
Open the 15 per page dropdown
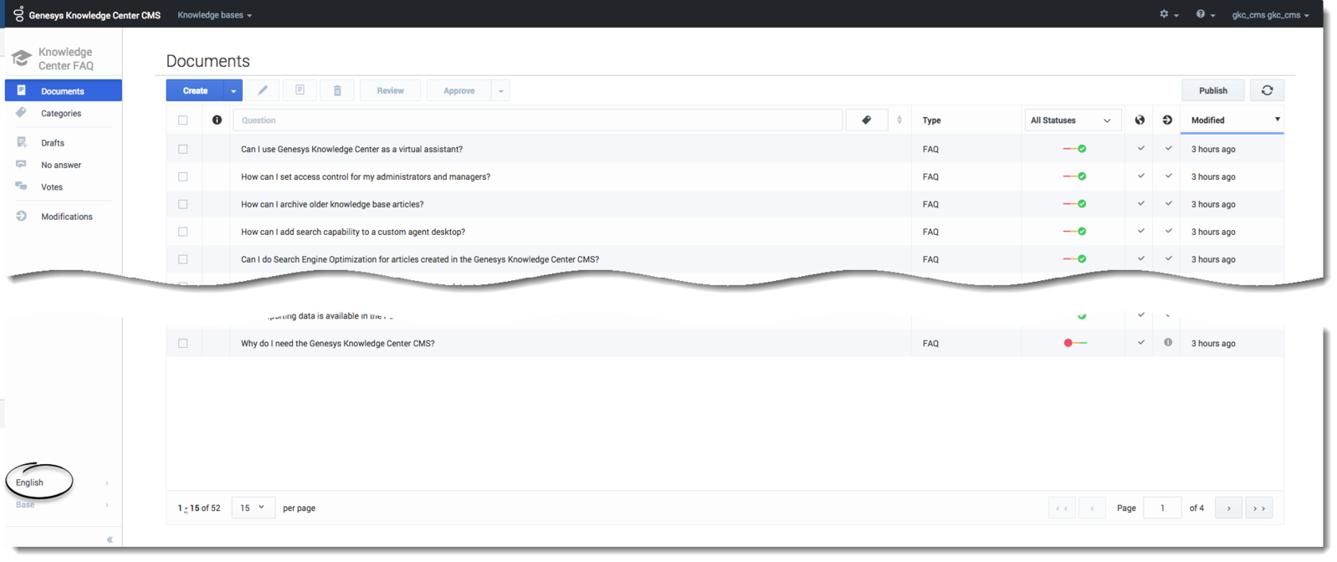[253, 508]
